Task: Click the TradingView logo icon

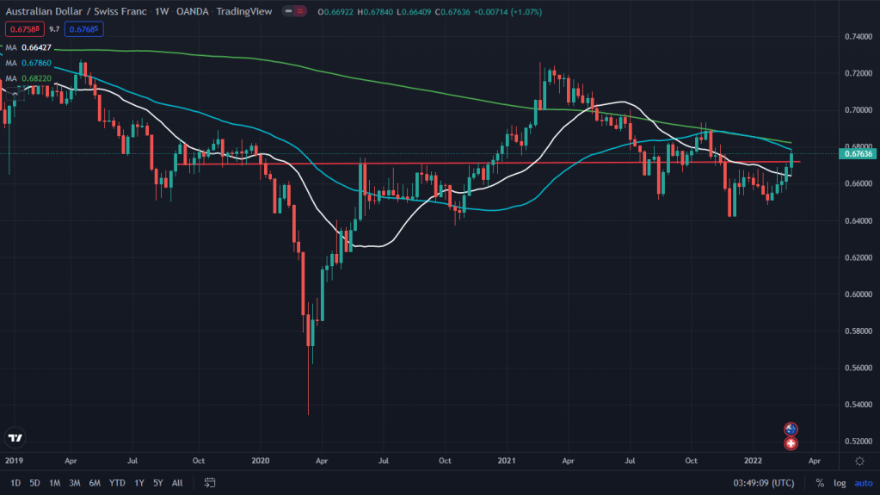Action: 15,437
